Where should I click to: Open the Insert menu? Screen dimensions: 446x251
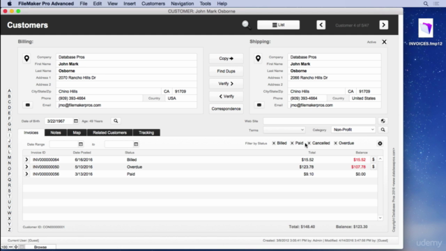130,3
